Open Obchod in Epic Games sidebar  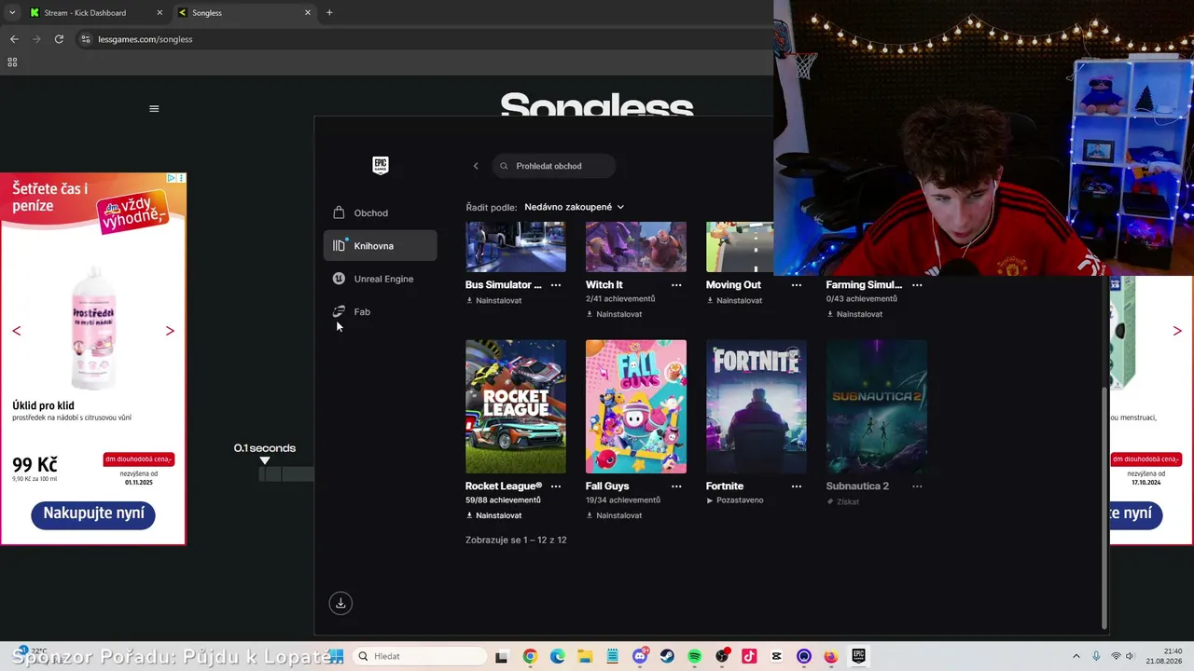coord(380,212)
